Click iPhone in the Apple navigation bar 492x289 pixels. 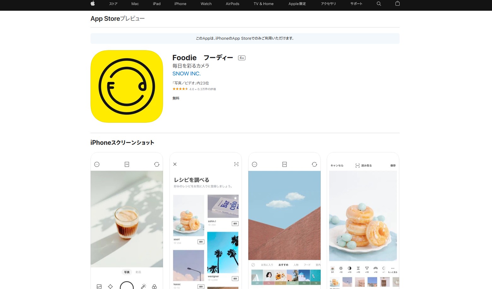[180, 4]
